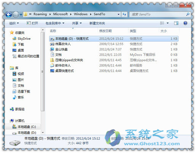Expand the 包含到库中 dropdown
The image size is (196, 153).
55,23
